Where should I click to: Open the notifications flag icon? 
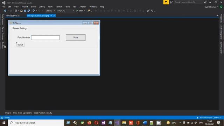pyautogui.click(x=166, y=2)
